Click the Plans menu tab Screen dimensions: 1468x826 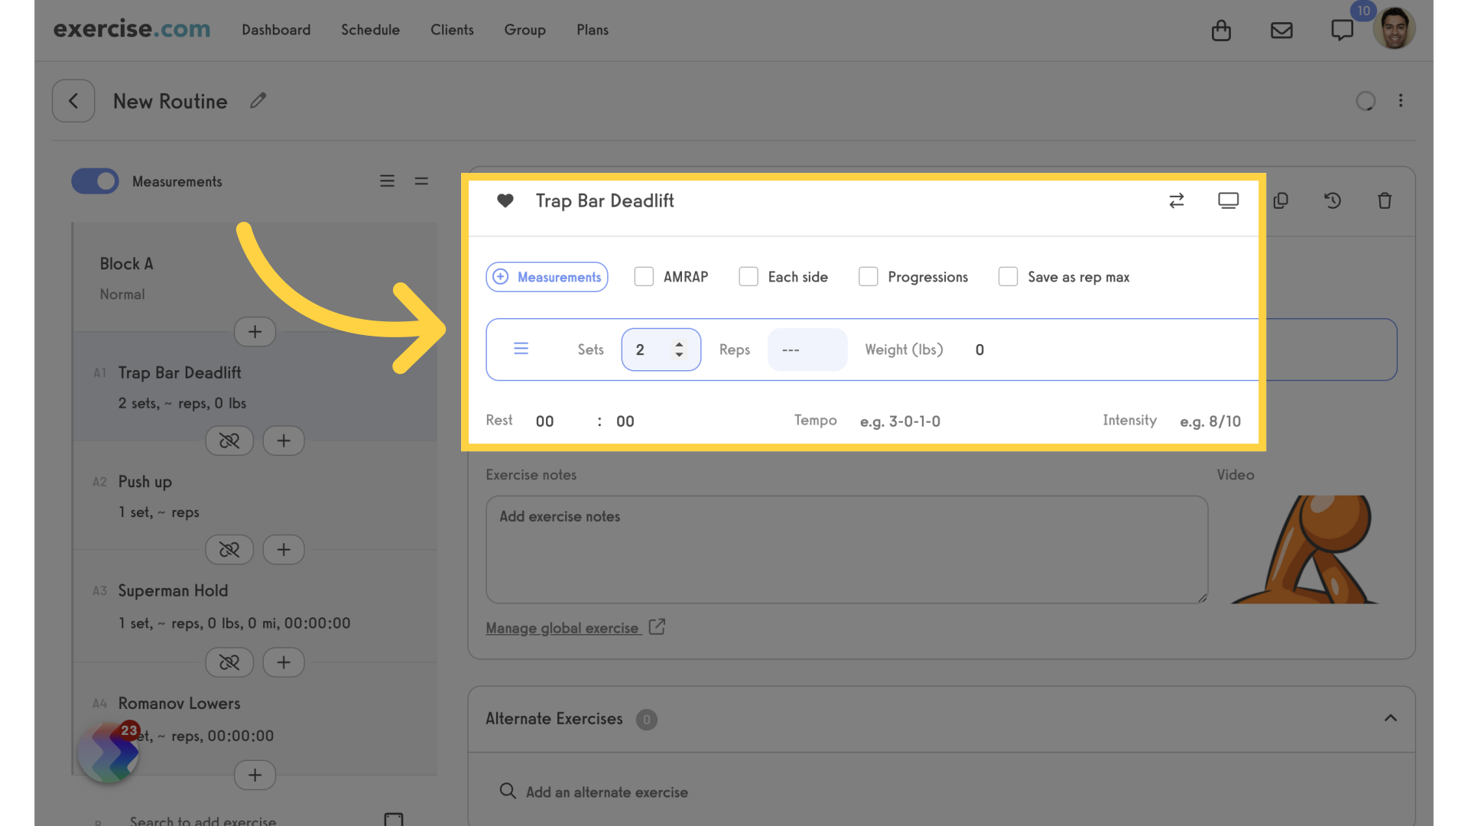pyautogui.click(x=593, y=29)
